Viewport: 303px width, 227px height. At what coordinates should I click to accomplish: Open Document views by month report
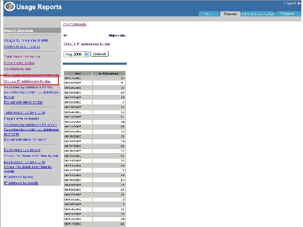(26, 140)
